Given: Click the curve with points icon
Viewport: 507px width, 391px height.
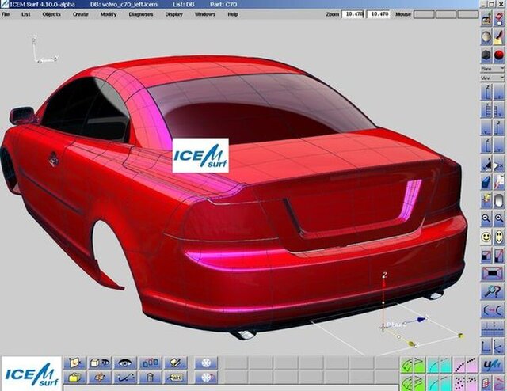Looking at the screenshot, I should 125,378.
